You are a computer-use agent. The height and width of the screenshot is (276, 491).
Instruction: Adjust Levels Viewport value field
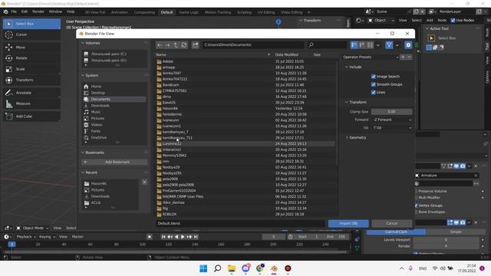click(446, 240)
